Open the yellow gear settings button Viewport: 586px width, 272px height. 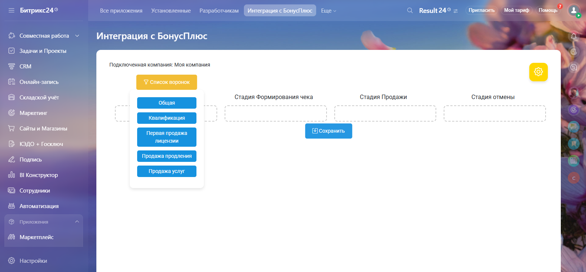pyautogui.click(x=539, y=72)
